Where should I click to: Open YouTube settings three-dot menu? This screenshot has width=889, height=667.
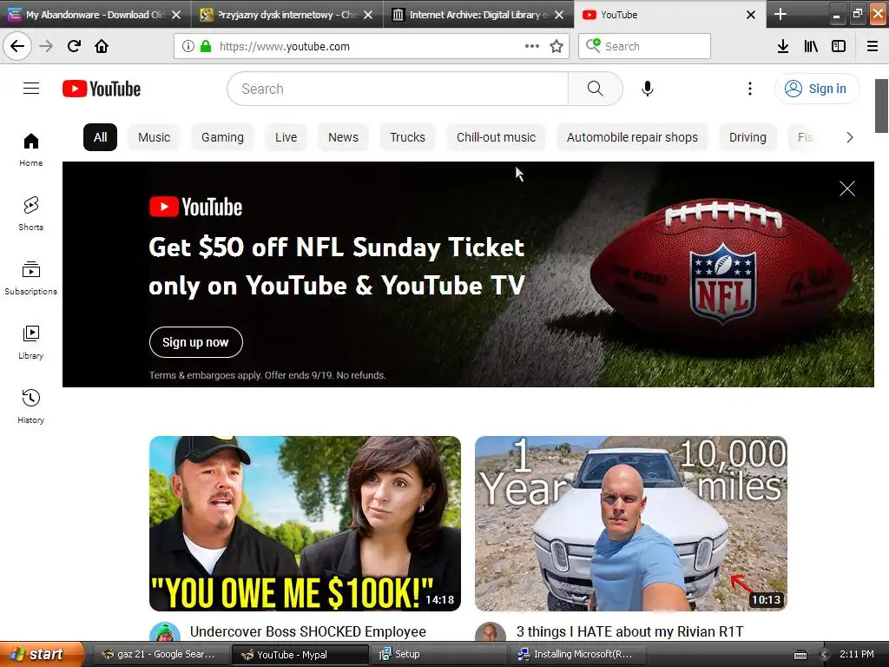[750, 89]
